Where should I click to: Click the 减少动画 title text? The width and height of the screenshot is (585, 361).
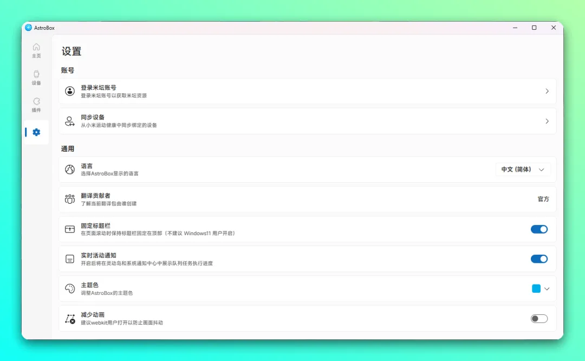93,315
